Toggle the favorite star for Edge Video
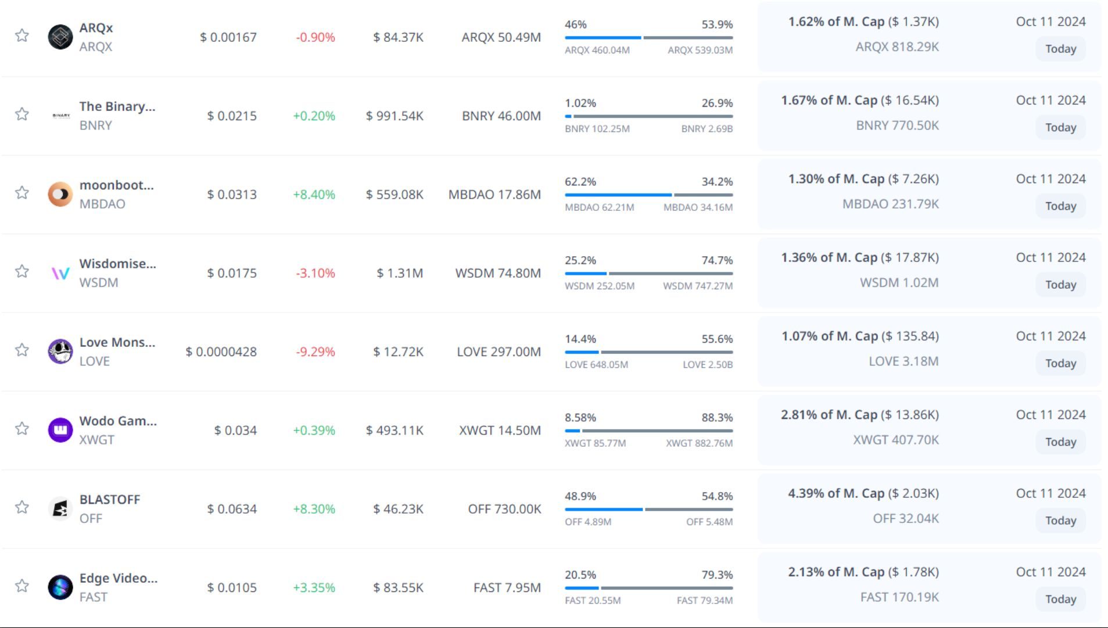 pos(22,586)
